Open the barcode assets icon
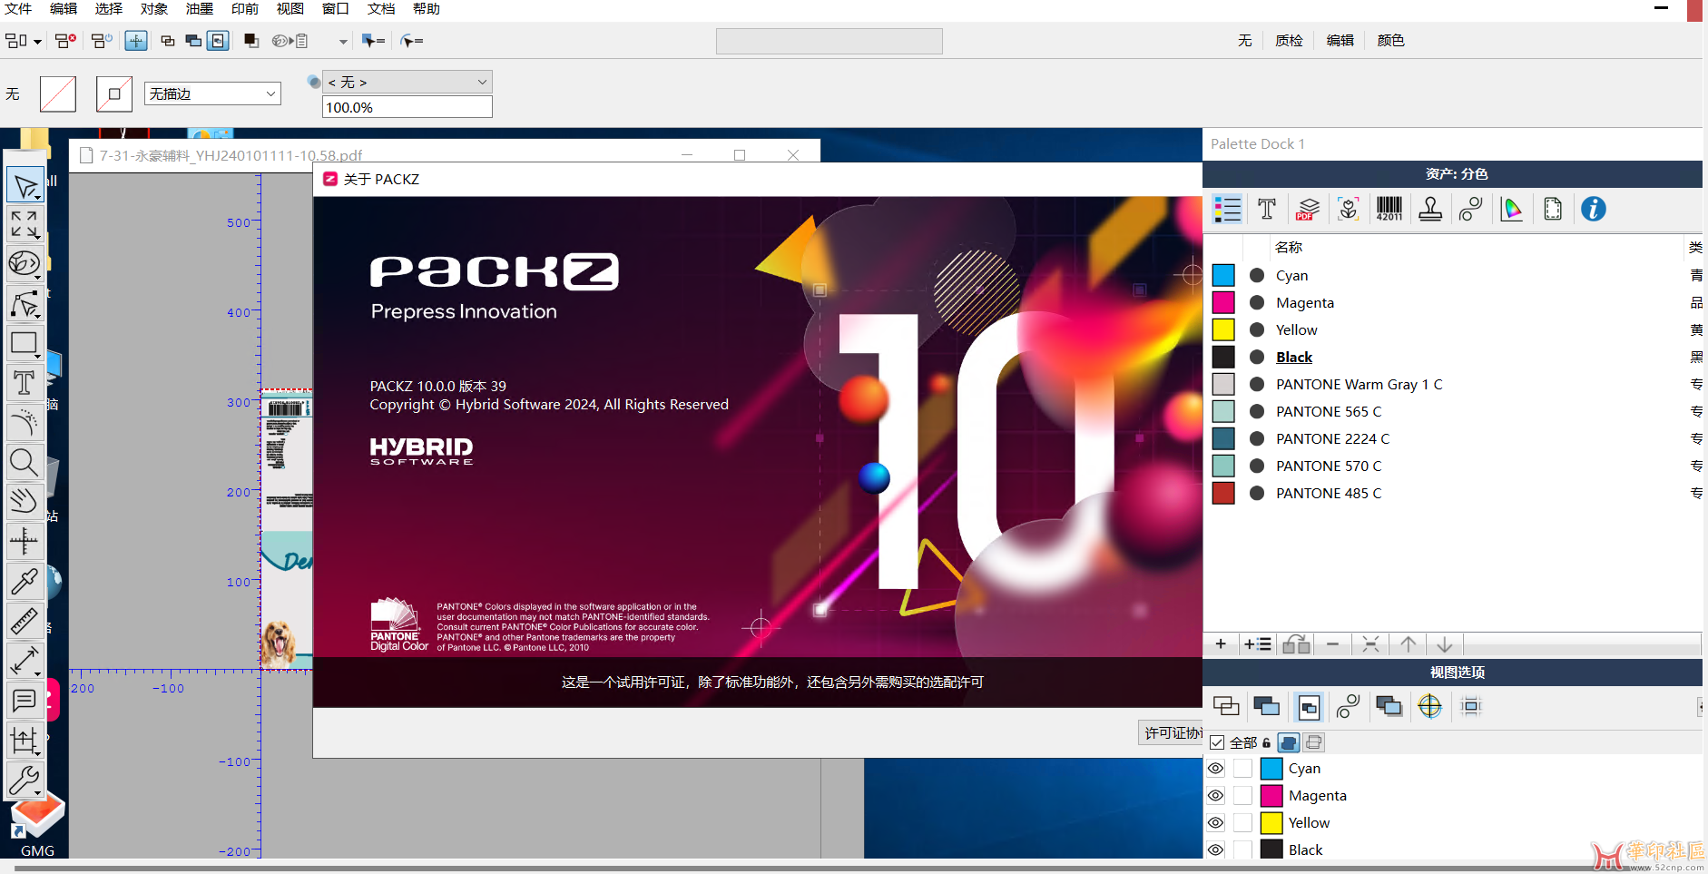 (x=1389, y=210)
